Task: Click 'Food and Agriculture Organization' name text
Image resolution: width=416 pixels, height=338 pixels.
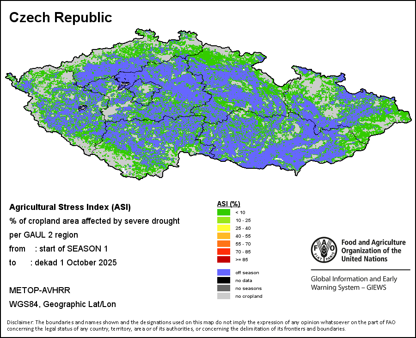Action: coord(373,250)
